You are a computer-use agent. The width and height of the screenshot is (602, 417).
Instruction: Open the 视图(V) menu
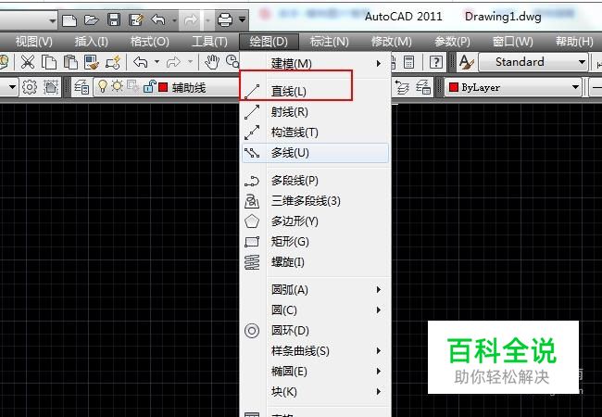(33, 41)
